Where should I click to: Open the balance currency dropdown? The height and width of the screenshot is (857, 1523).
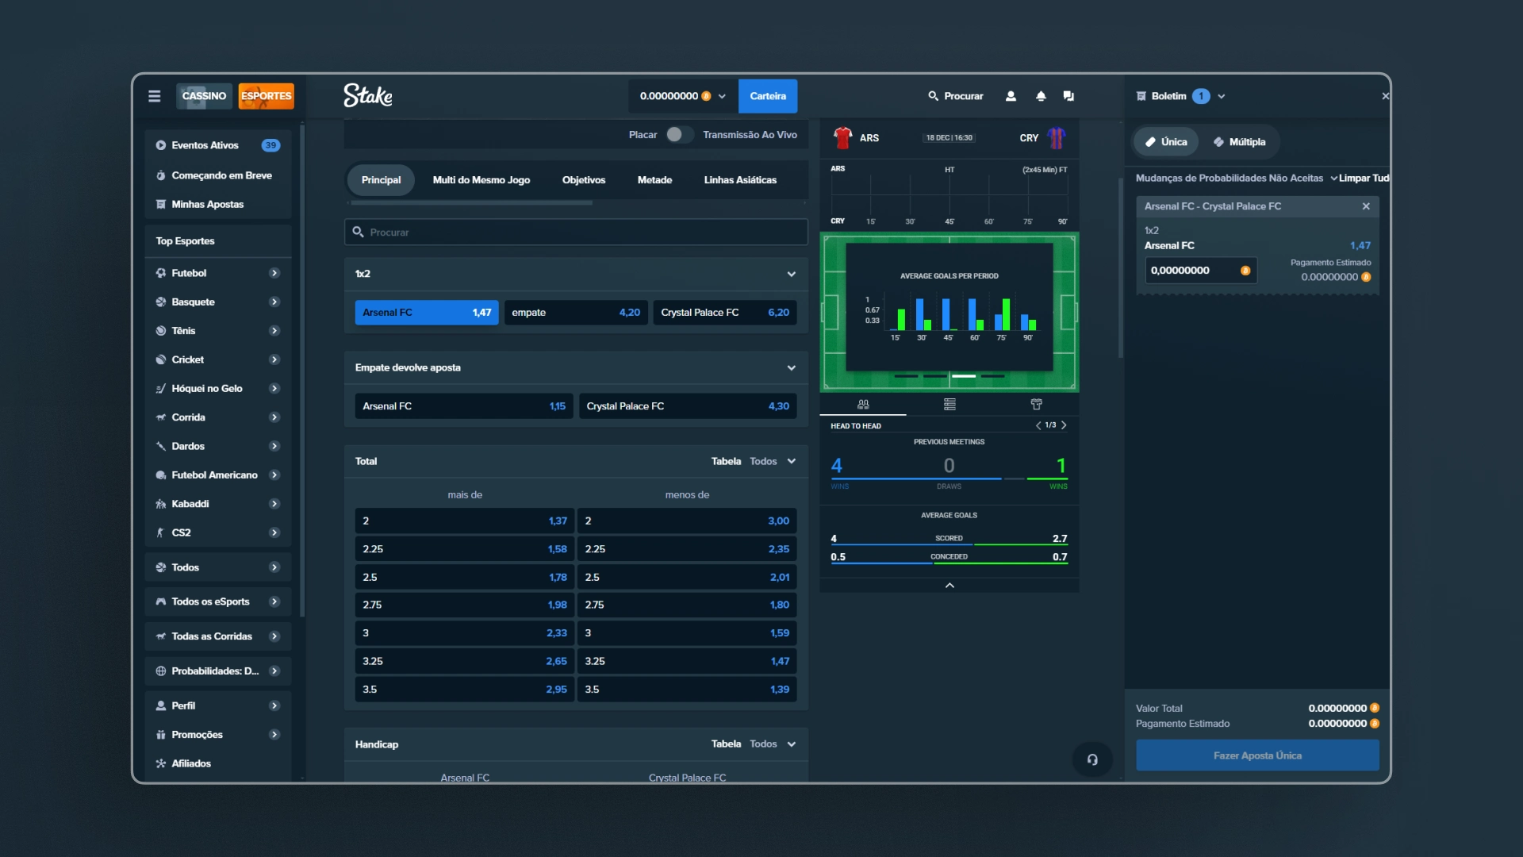(722, 96)
